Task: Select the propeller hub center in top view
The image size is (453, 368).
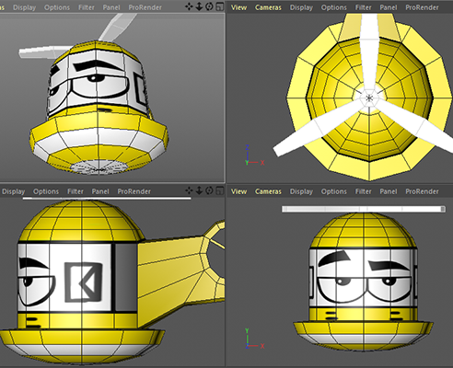Action: pos(369,98)
